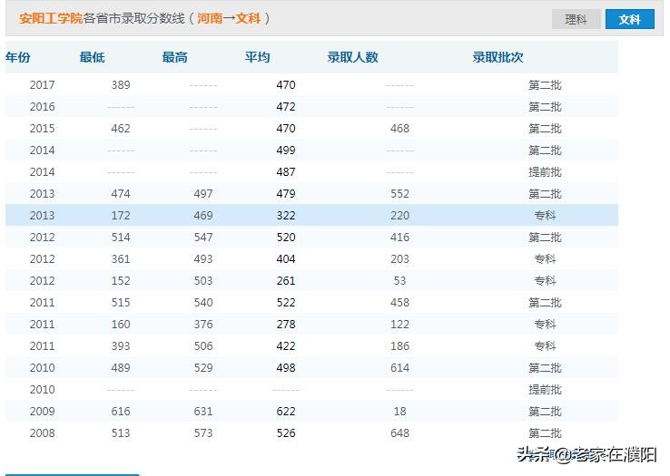Click the 河南→文科 label in title
This screenshot has width=670, height=476.
[229, 18]
